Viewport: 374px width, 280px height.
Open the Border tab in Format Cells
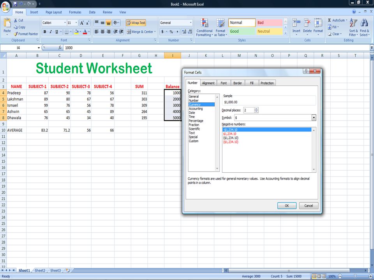pyautogui.click(x=238, y=83)
